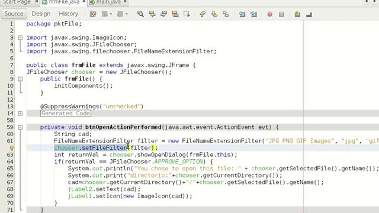Click the Generated Code folded block
The height and width of the screenshot is (213, 379).
point(66,113)
